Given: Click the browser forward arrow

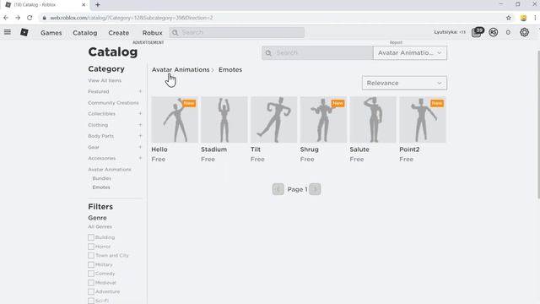Looking at the screenshot, I should tap(18, 18).
